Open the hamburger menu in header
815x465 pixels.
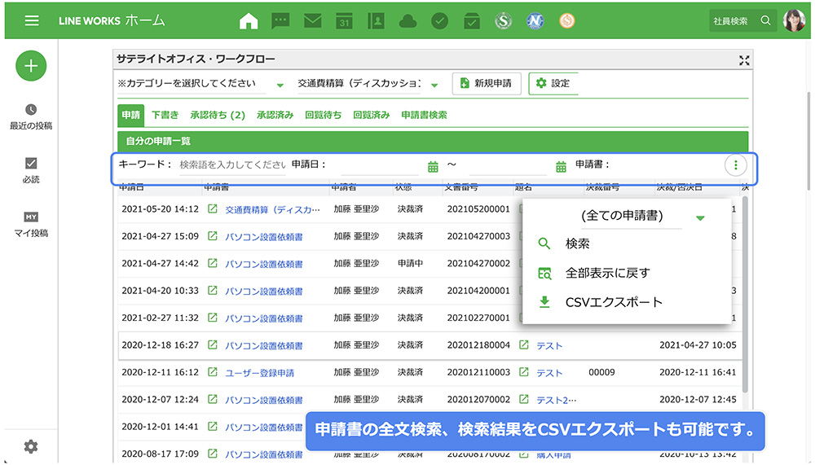(x=32, y=20)
